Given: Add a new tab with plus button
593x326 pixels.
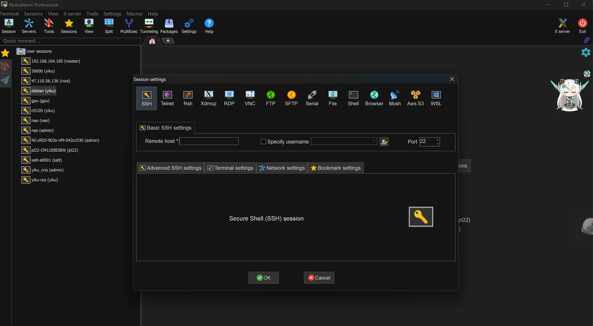Looking at the screenshot, I should 168,41.
